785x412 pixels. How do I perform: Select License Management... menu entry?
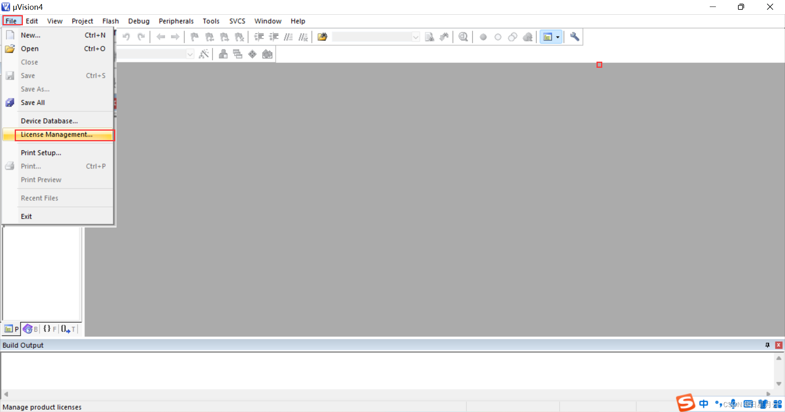[x=58, y=134]
